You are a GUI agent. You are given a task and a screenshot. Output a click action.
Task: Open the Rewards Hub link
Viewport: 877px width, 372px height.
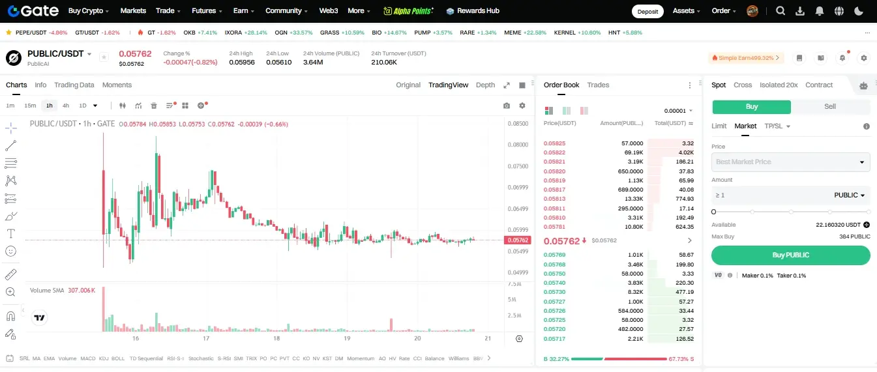473,11
